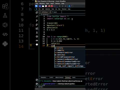Viewport: 120px width, 90px height.
Task: Click line 1 'from turtle import *'
Action: coord(58,16)
